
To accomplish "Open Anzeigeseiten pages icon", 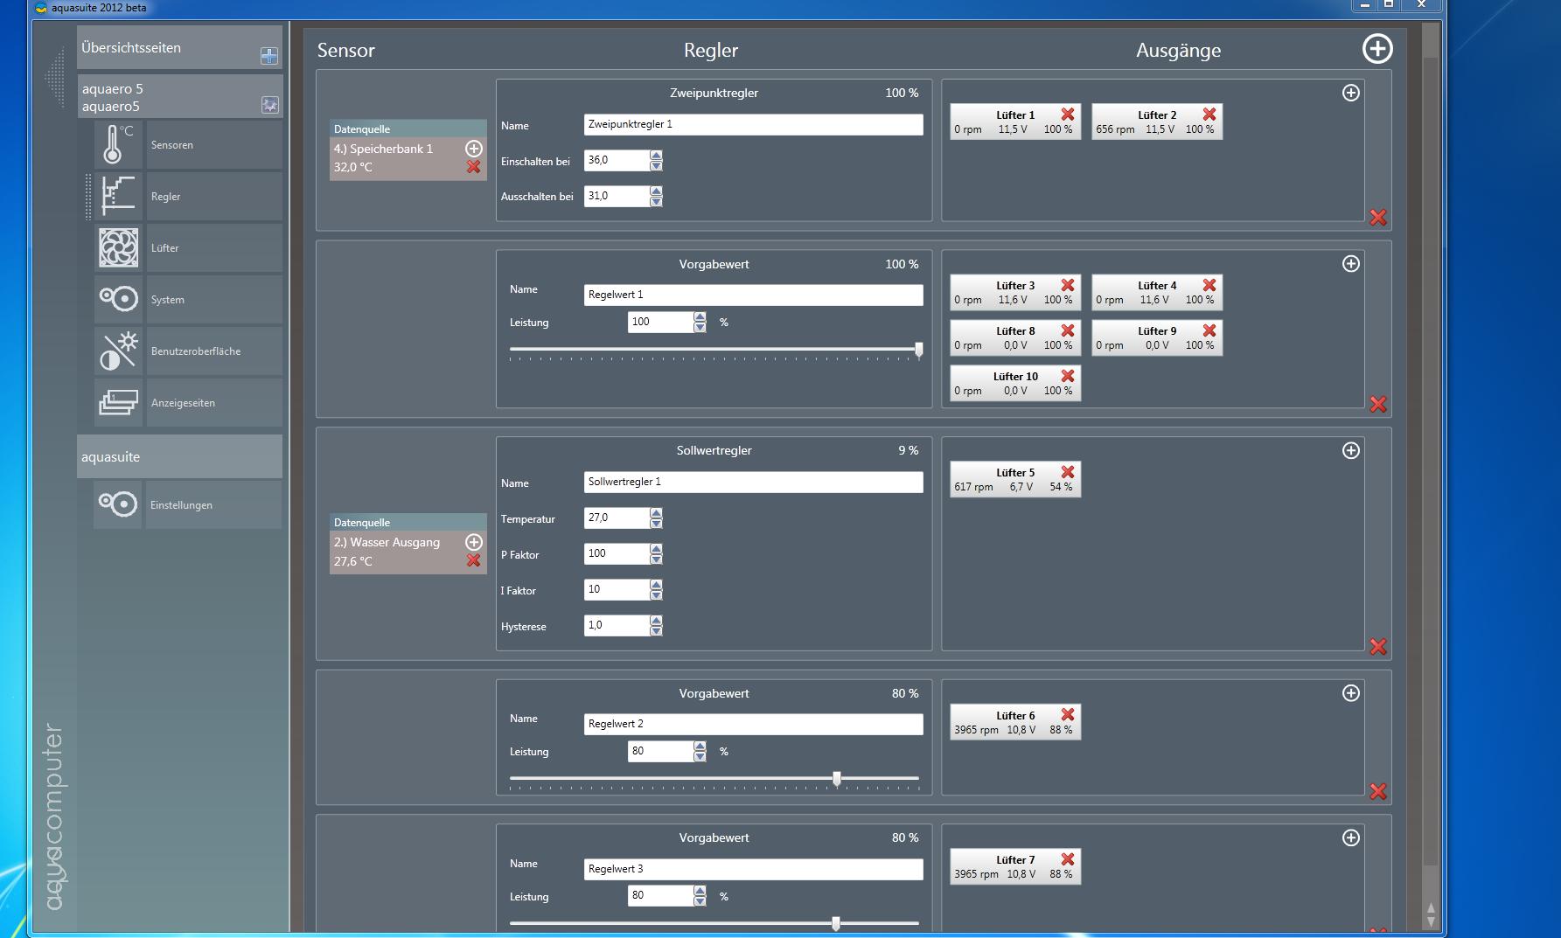I will [117, 403].
